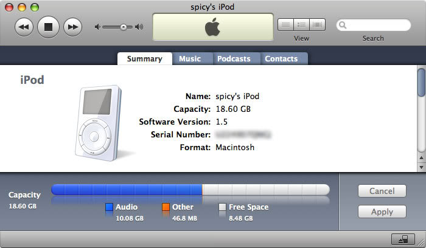Stop playback with the square stop button

point(48,27)
